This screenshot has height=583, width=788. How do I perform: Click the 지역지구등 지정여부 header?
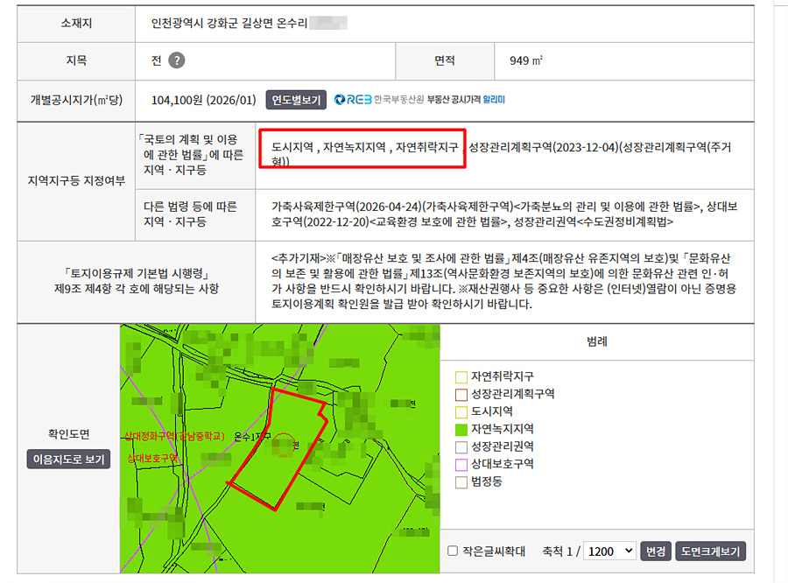click(76, 181)
